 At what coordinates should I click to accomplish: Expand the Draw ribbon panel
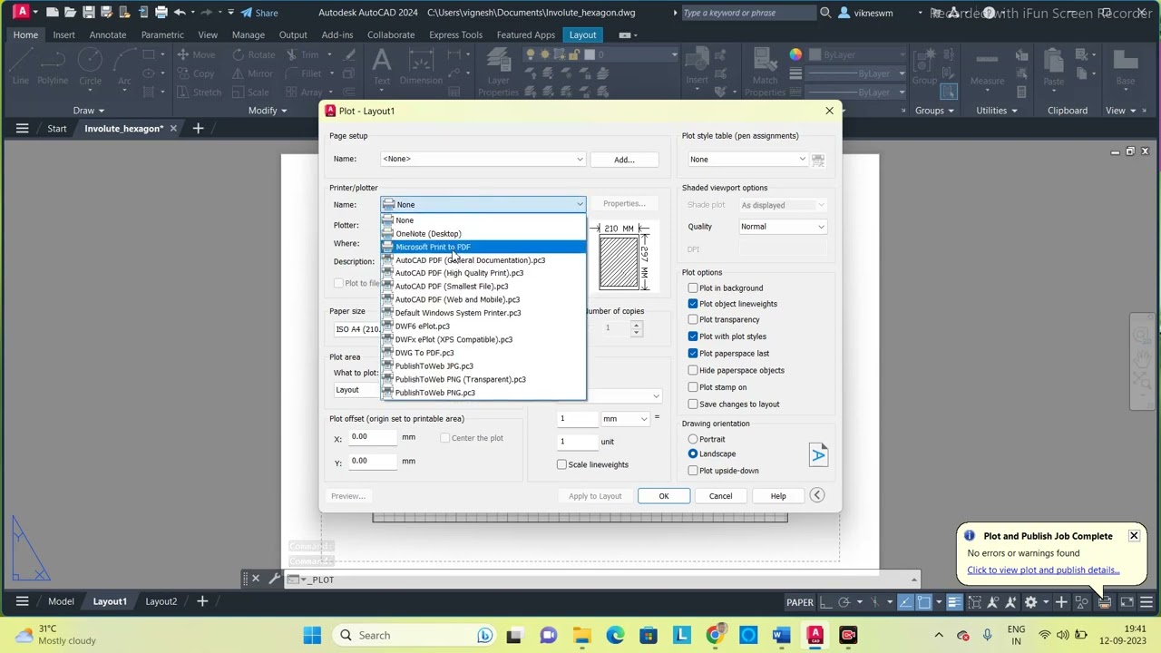click(x=90, y=111)
